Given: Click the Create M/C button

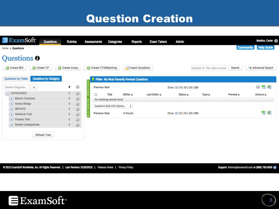Looking at the screenshot, I should click(15, 68).
